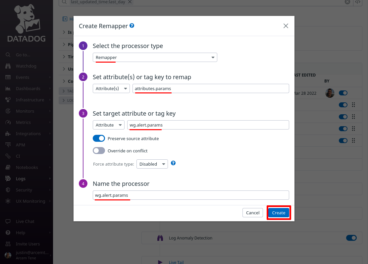This screenshot has height=264, width=368.
Task: Open the Force attribute type Disabled dropdown
Action: pos(152,164)
